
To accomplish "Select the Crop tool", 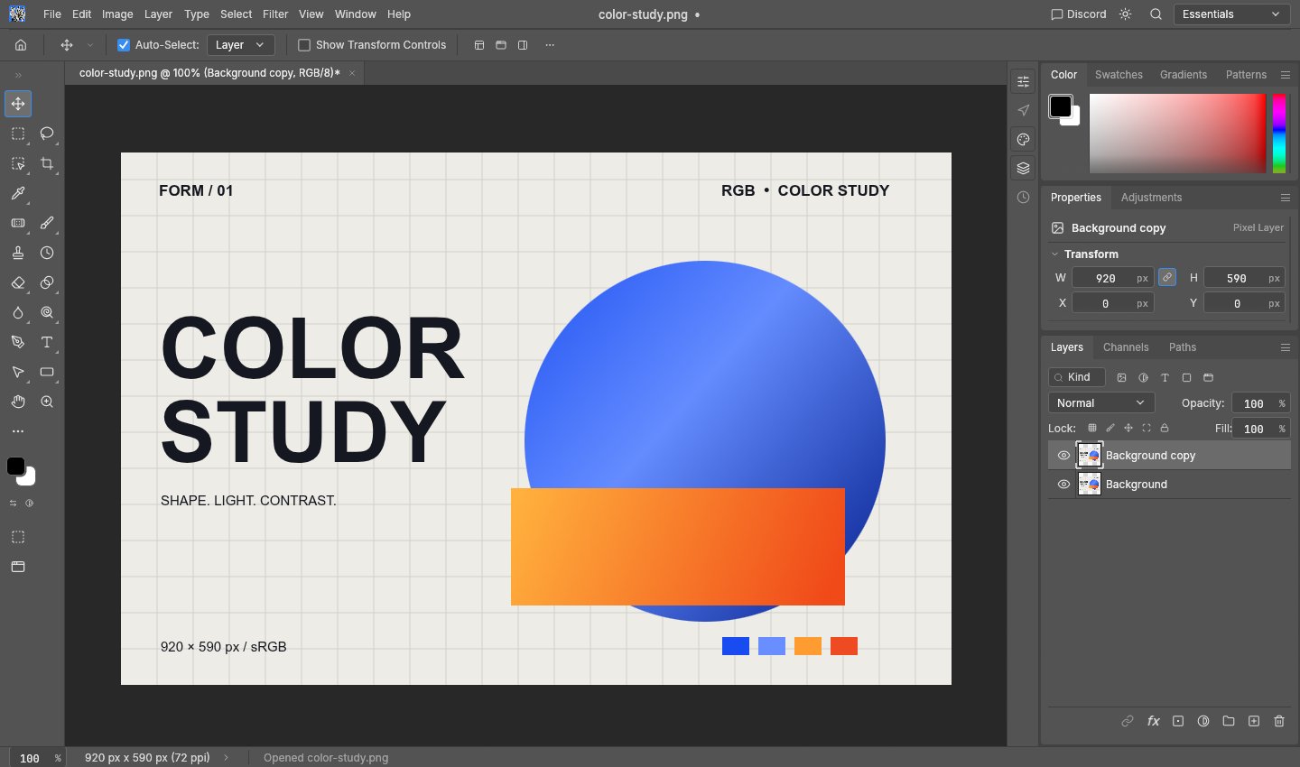I will (x=47, y=163).
